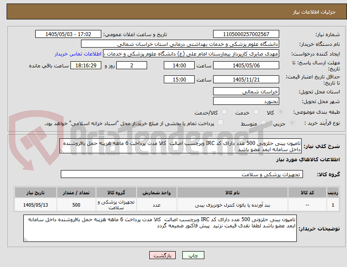This screenshot has width=347, height=267.
Task: Open the اطلاعات تماس خریدار link
Action: [x=78, y=54]
